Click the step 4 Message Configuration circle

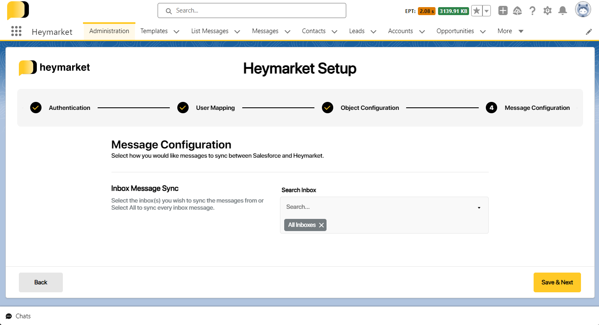(x=492, y=108)
